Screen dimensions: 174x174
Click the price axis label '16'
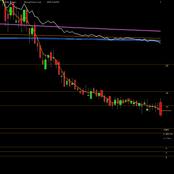167,93
